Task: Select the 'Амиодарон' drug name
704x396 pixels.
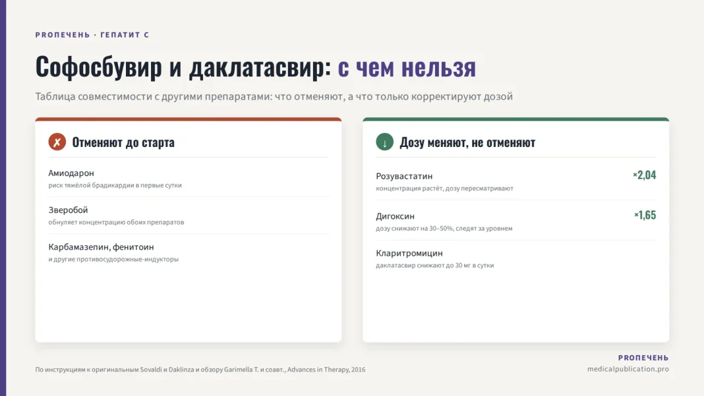Action: [71, 173]
